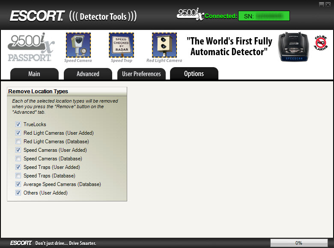Image resolution: width=334 pixels, height=248 pixels.
Task: Click the ESCORT logo in header
Action: point(37,16)
